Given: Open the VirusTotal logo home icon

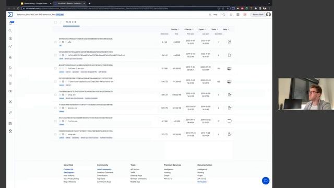Looking at the screenshot, I should pyautogui.click(x=10, y=15).
